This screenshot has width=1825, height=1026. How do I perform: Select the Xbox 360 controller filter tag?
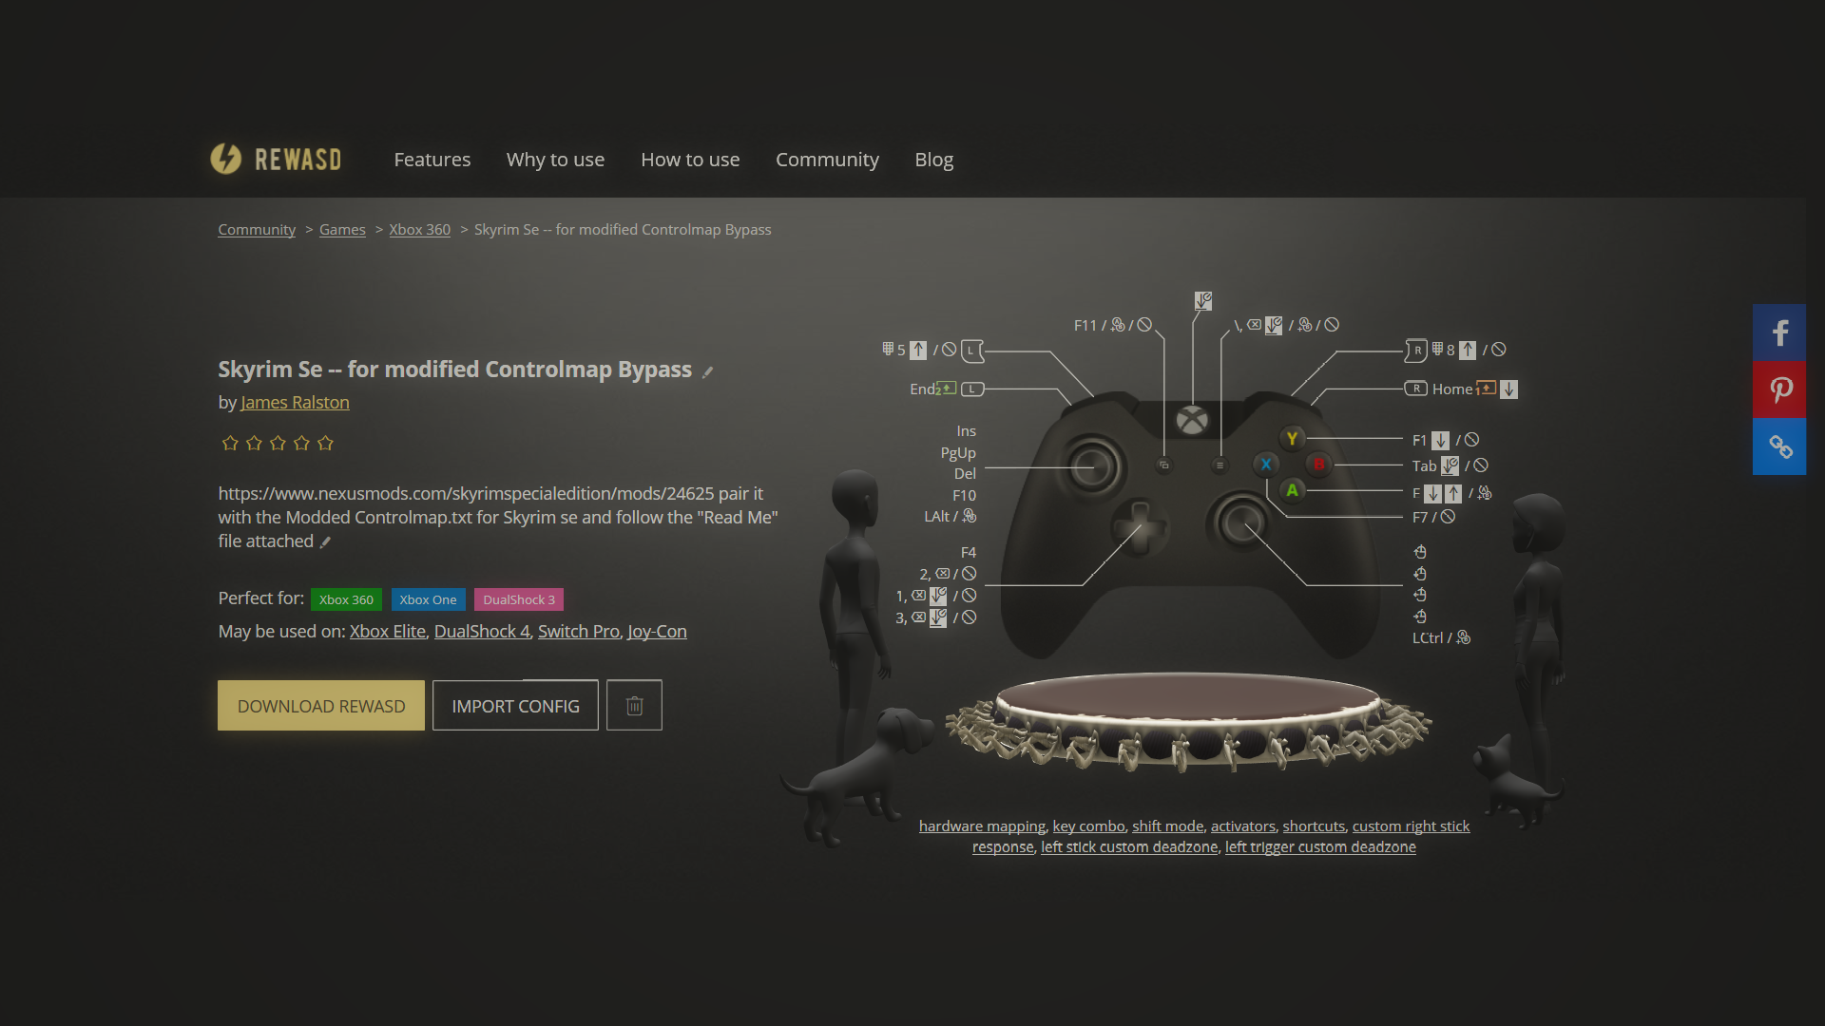pyautogui.click(x=346, y=598)
